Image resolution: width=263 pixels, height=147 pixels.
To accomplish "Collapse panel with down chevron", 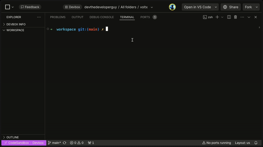I will point(249,17).
